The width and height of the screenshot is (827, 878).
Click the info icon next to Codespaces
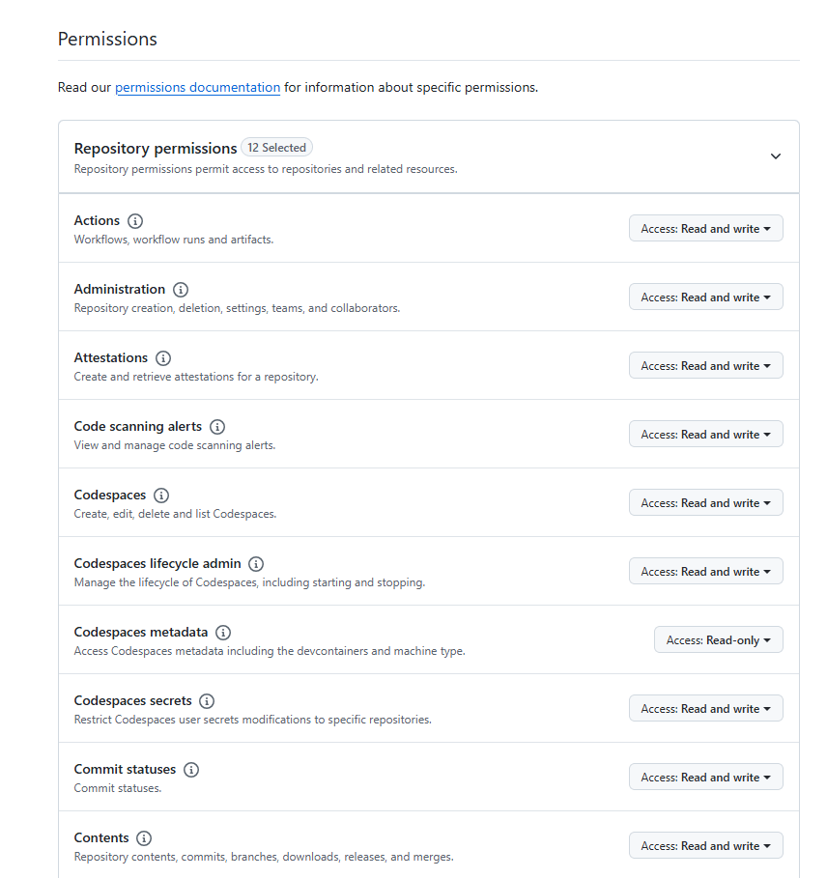(x=161, y=496)
